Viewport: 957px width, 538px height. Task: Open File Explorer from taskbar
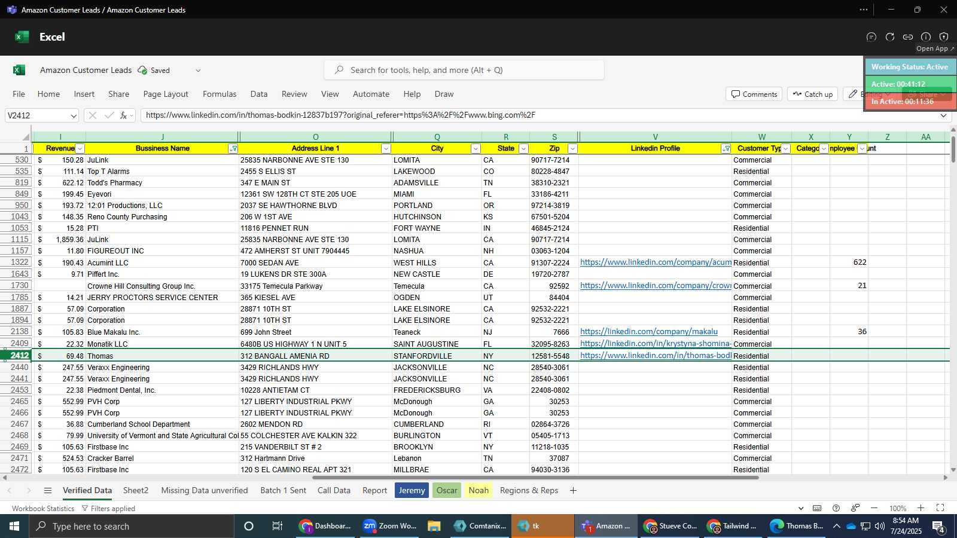point(434,526)
